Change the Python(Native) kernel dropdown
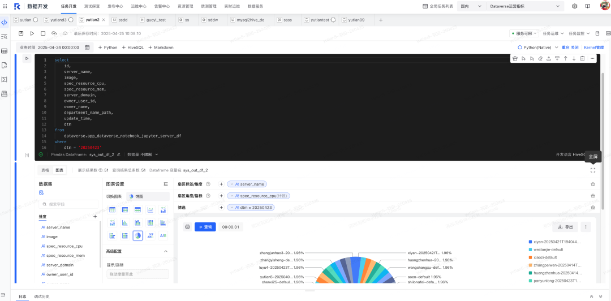Image resolution: width=611 pixels, height=301 pixels. click(x=538, y=47)
